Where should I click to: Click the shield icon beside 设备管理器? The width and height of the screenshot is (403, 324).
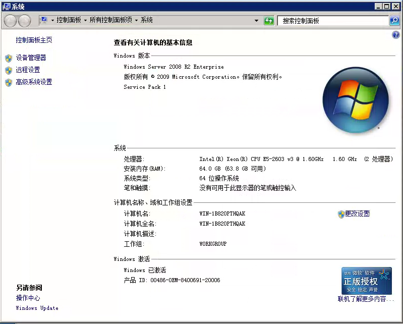8,58
